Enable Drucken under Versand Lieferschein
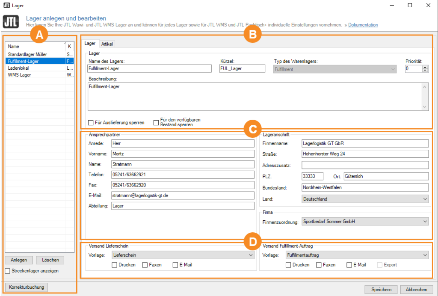The image size is (438, 296). click(114, 265)
